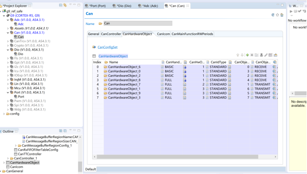Image resolution: width=307 pixels, height=174 pixels.
Task: Click horizontal scrollbar in workflows panel
Action: [300, 93]
